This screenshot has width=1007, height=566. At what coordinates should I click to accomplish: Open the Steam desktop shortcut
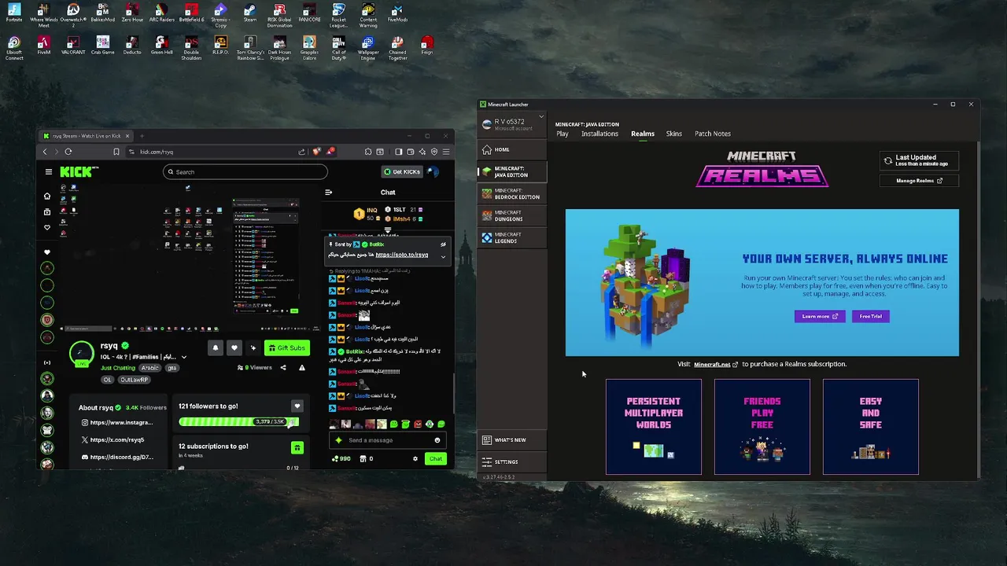[x=250, y=13]
